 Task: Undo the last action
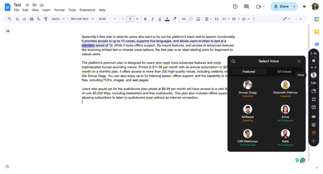17,19
